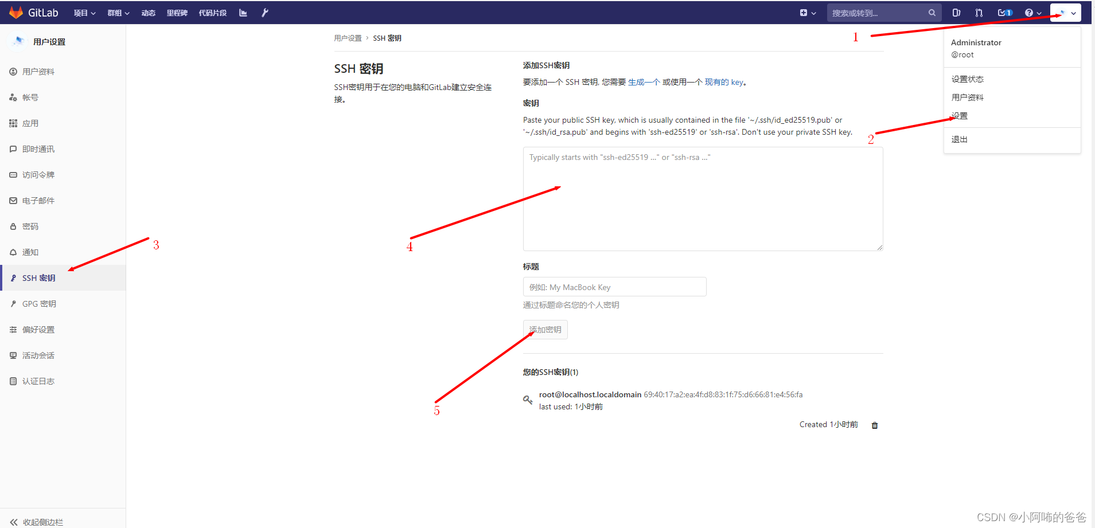Open the 动态 menu item

149,13
